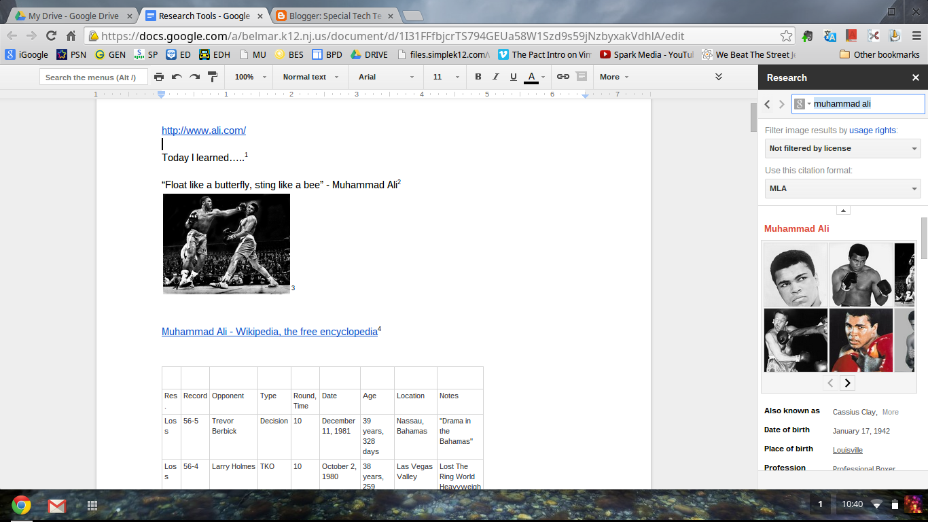
Task: Close the Research panel
Action: coord(916,77)
